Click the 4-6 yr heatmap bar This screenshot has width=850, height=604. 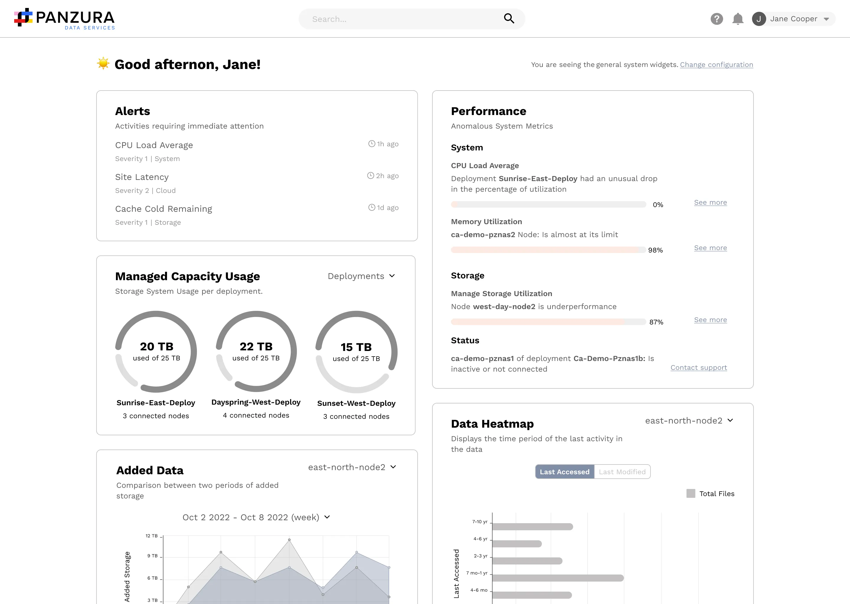tap(517, 544)
